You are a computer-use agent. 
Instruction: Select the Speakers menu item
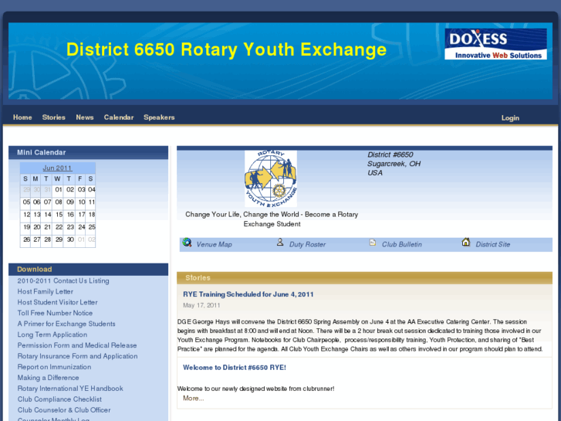tap(159, 117)
